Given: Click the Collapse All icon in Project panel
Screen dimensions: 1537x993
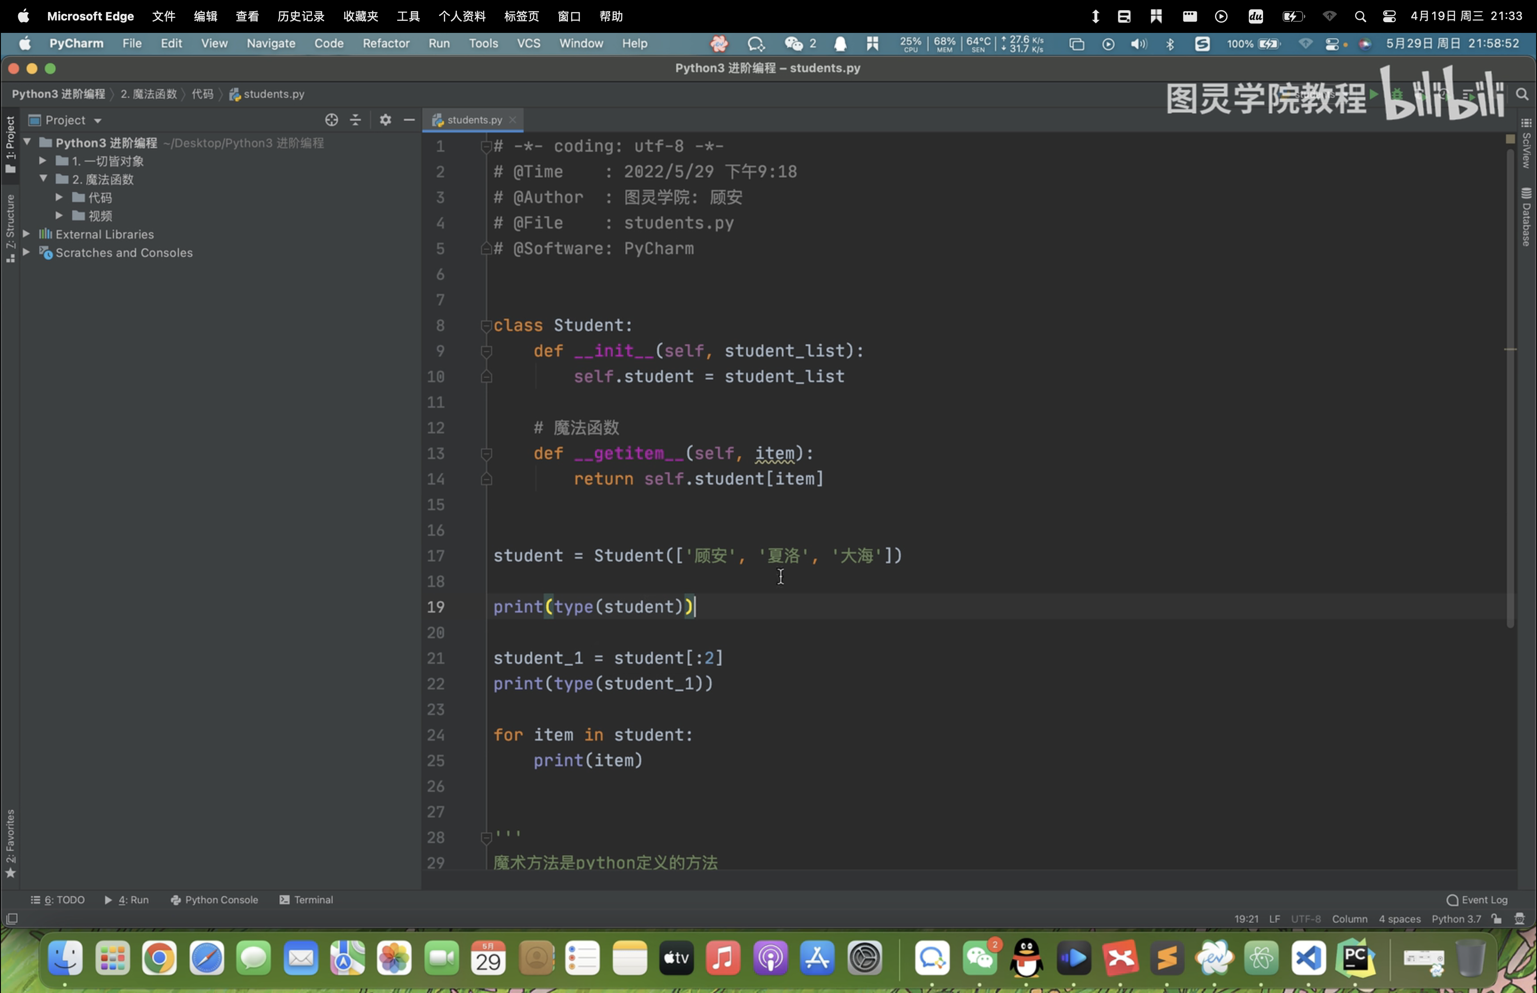Looking at the screenshot, I should (355, 120).
